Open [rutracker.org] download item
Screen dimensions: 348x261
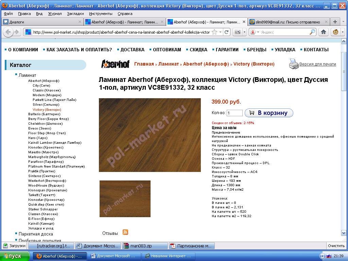tap(51, 246)
